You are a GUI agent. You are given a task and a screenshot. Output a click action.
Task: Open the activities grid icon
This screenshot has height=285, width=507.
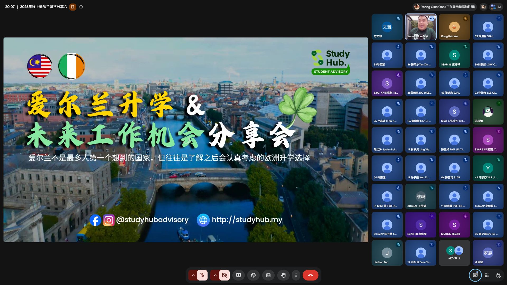(487, 275)
